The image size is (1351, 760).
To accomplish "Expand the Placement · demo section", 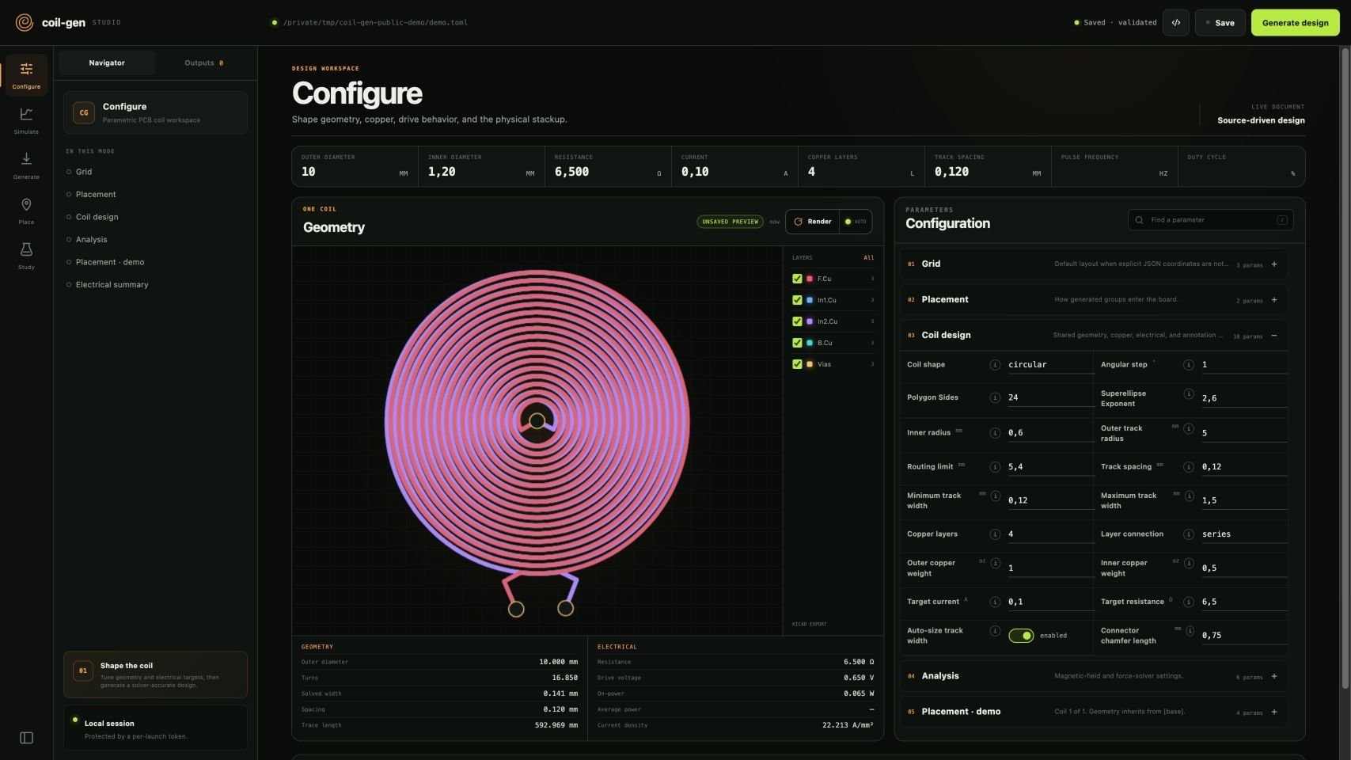I will [1093, 712].
